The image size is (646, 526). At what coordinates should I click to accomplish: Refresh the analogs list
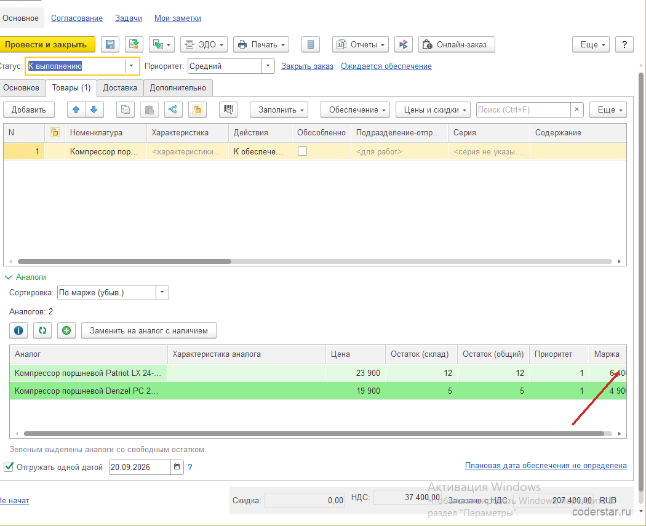click(x=42, y=330)
